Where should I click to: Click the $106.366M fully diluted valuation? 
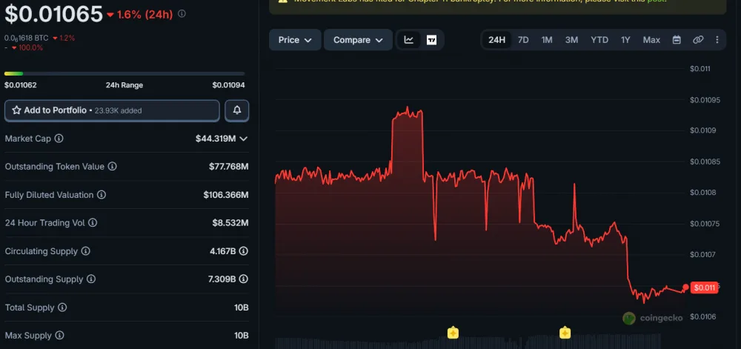pyautogui.click(x=226, y=195)
